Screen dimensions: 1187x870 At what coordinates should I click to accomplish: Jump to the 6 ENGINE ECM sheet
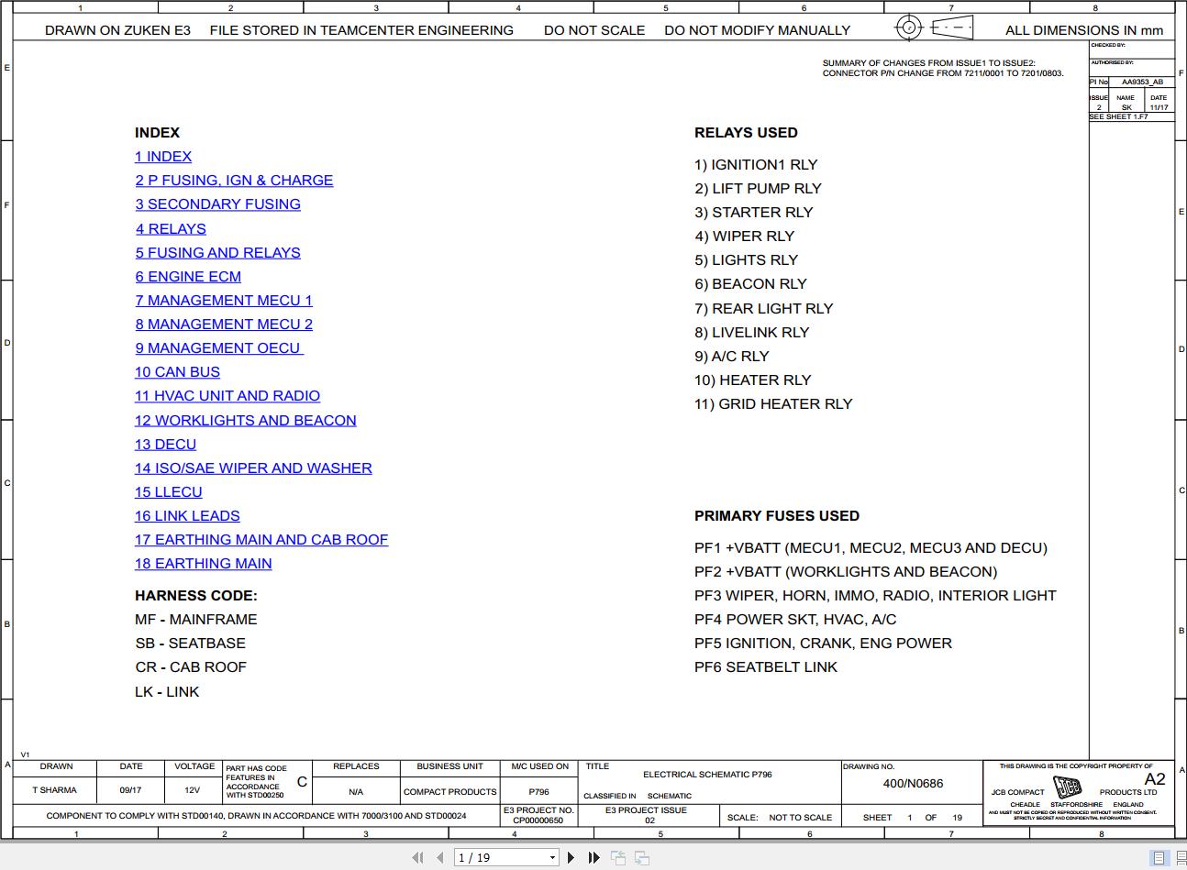[188, 277]
